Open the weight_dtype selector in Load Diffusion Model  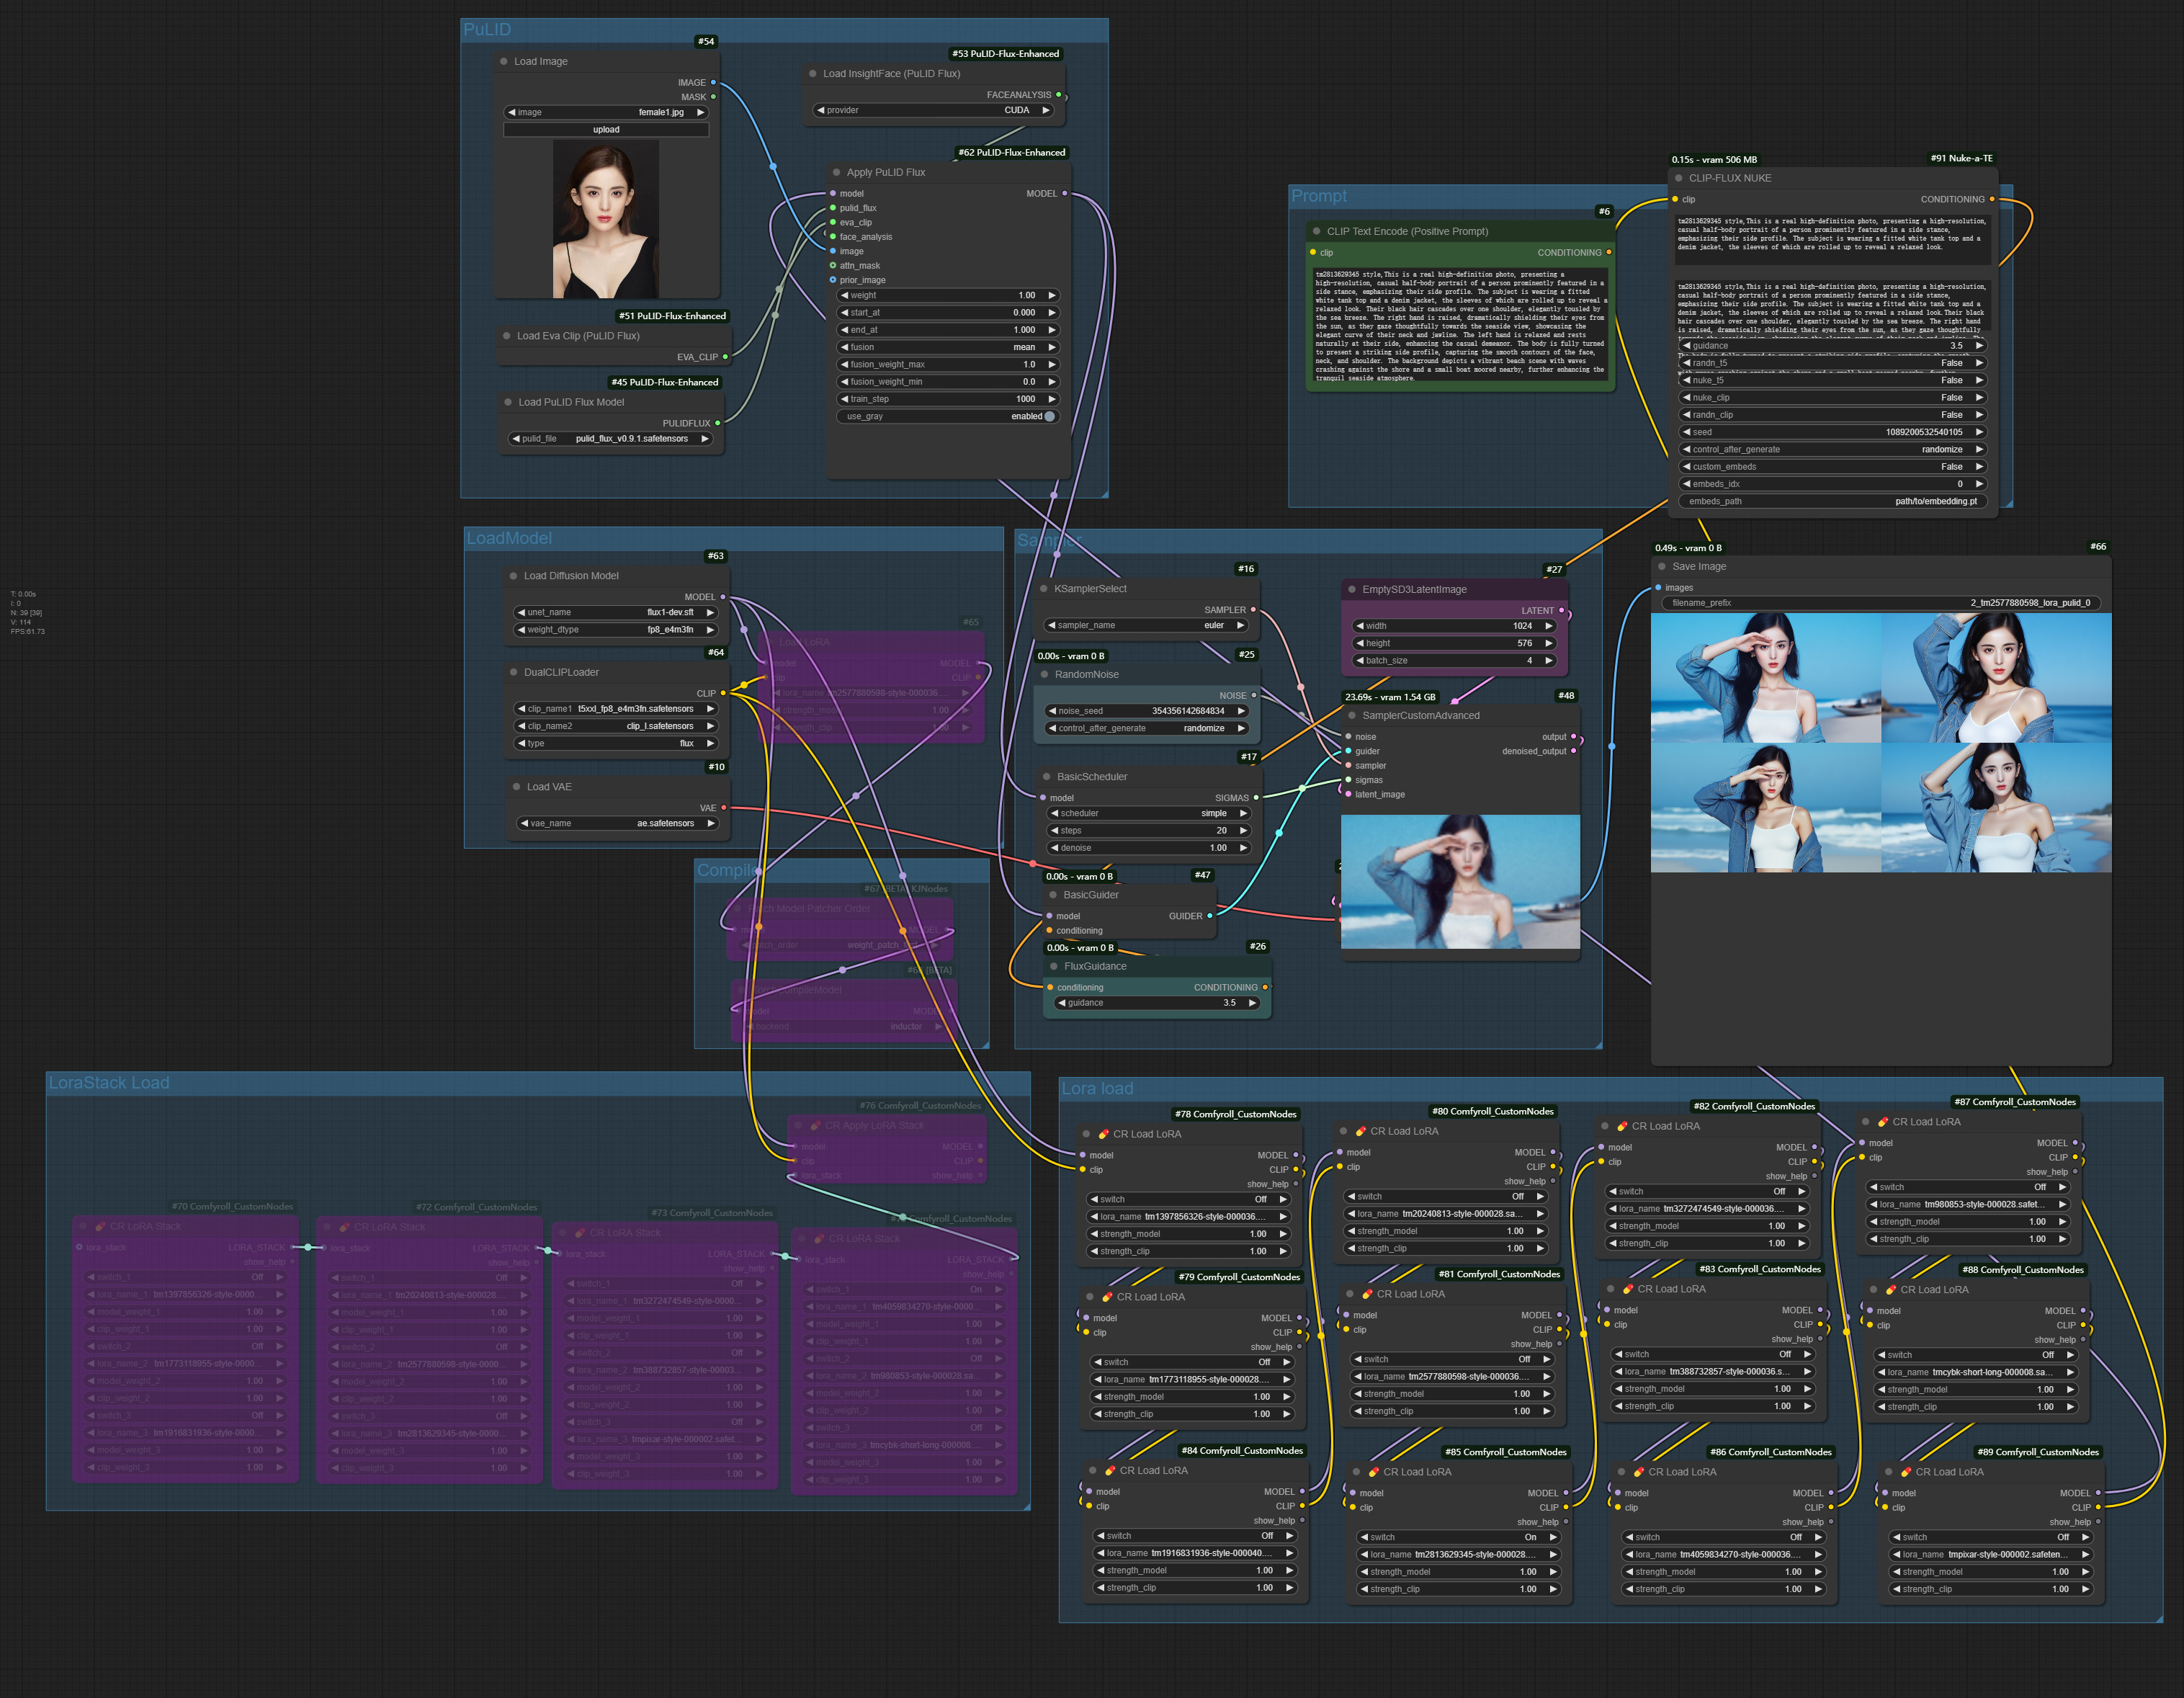[614, 630]
